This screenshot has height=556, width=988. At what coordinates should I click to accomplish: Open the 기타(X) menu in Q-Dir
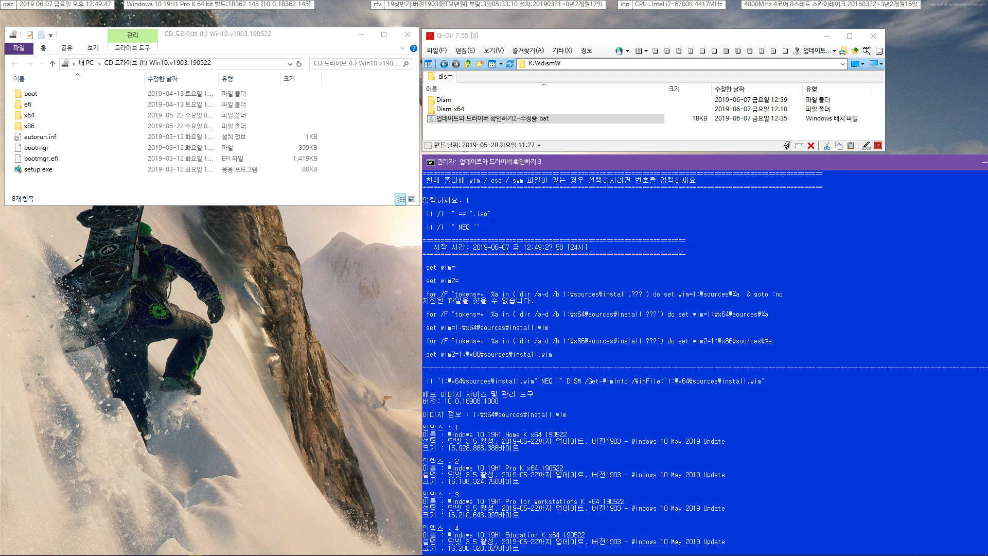point(562,50)
